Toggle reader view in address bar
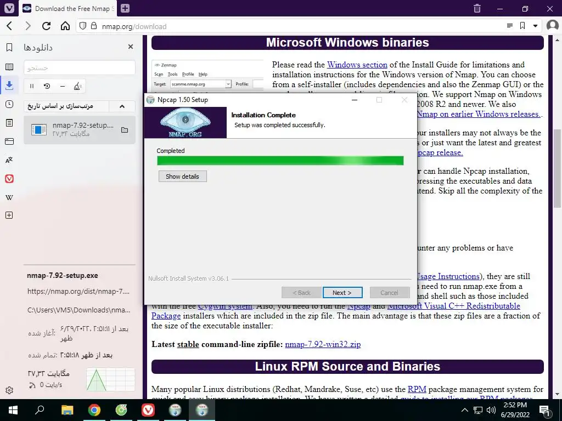The width and height of the screenshot is (562, 421). (x=510, y=26)
